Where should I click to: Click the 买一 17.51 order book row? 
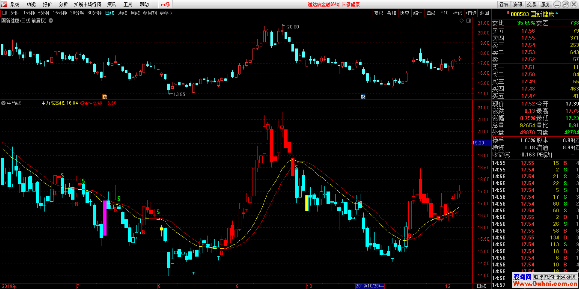click(x=535, y=67)
